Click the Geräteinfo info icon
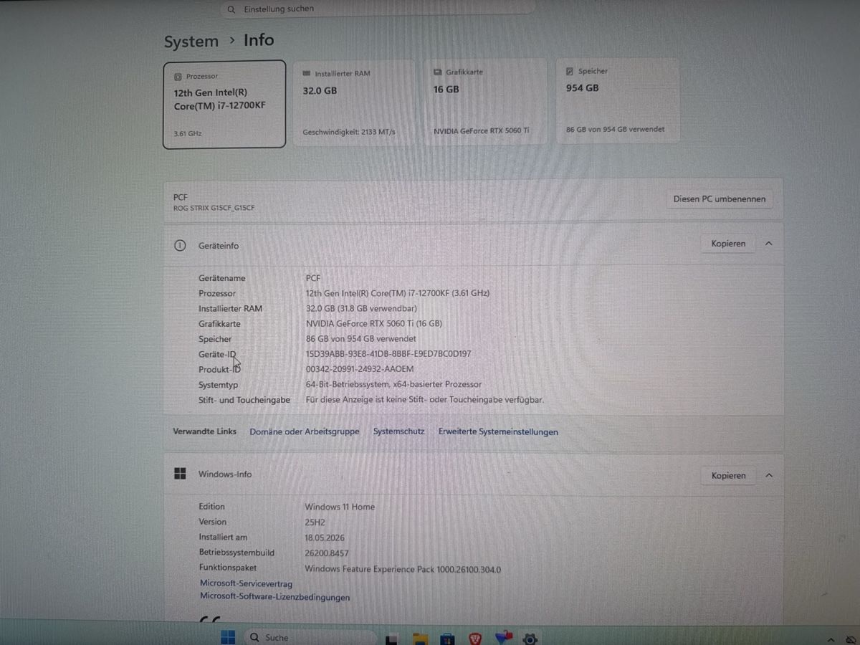This screenshot has width=860, height=645. pyautogui.click(x=180, y=246)
